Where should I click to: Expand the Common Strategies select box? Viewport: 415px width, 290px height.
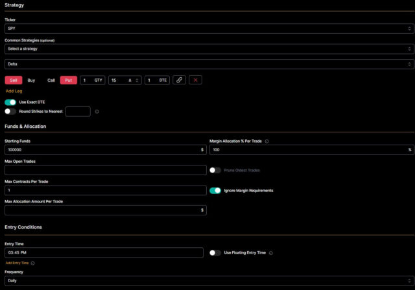(207, 49)
